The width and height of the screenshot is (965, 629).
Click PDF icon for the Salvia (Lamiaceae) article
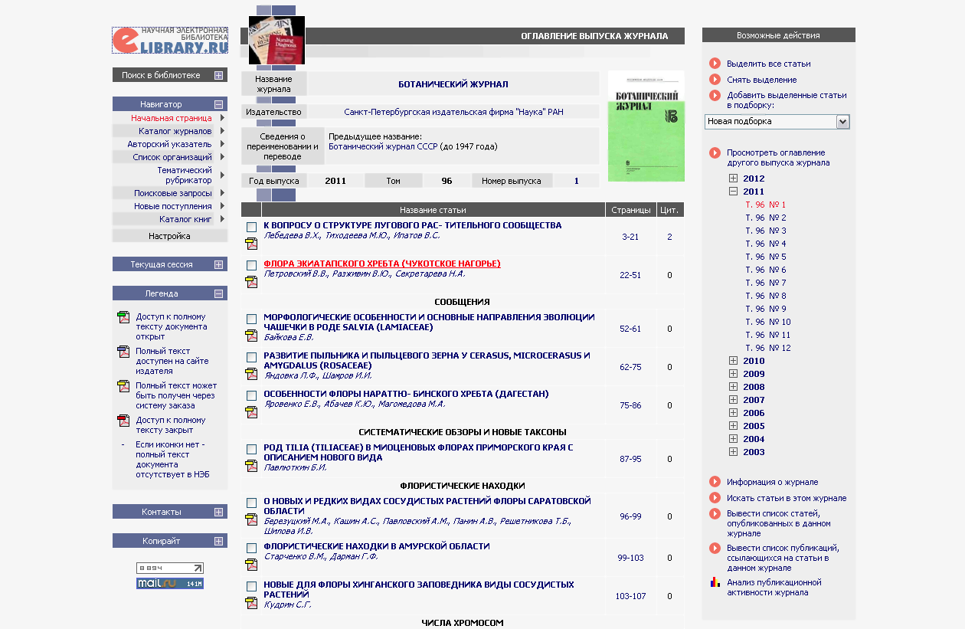tap(251, 336)
